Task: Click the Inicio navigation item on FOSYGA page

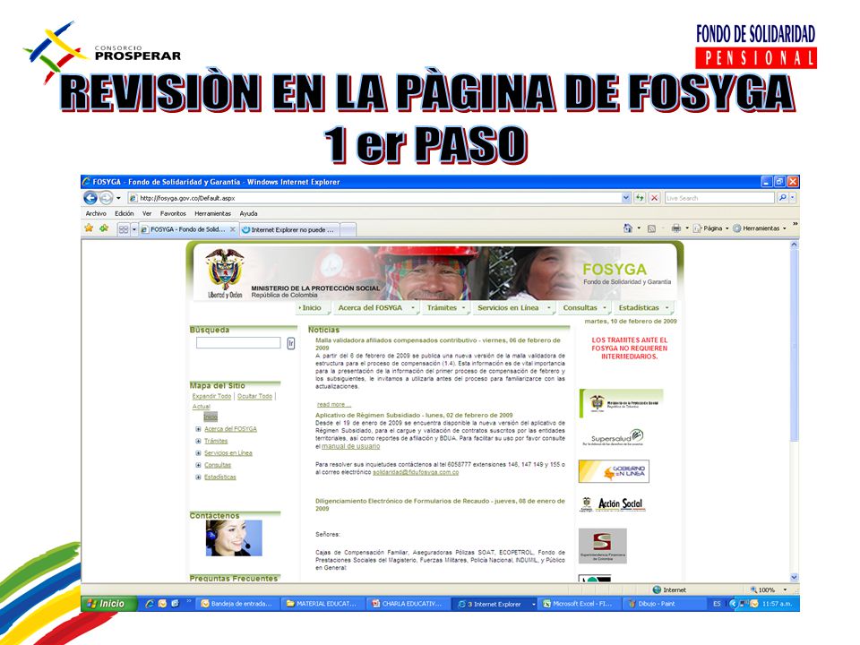Action: point(311,307)
